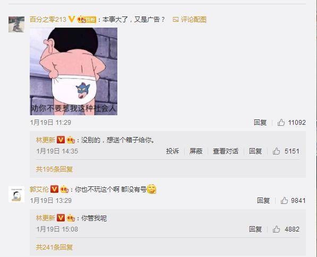Expand 共241条回复 replies

click(54, 247)
